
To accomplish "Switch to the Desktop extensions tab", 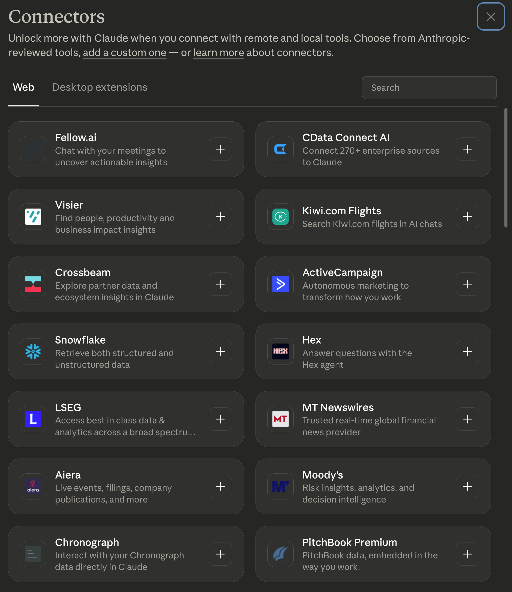I will (x=100, y=87).
